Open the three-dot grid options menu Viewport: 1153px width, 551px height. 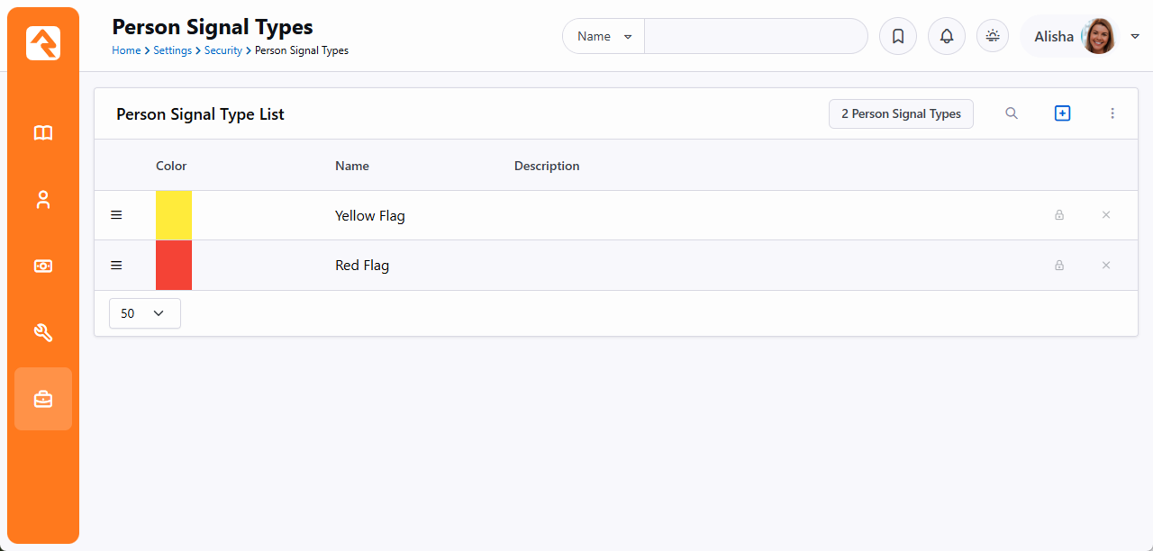(1112, 113)
